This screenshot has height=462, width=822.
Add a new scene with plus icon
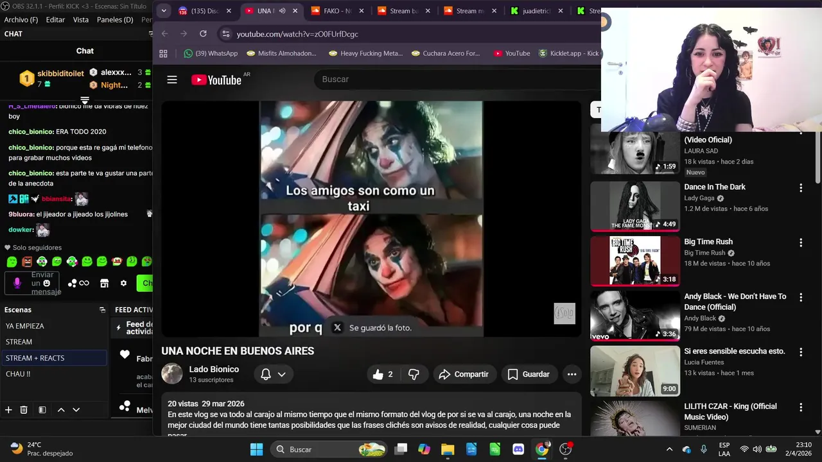(8, 410)
